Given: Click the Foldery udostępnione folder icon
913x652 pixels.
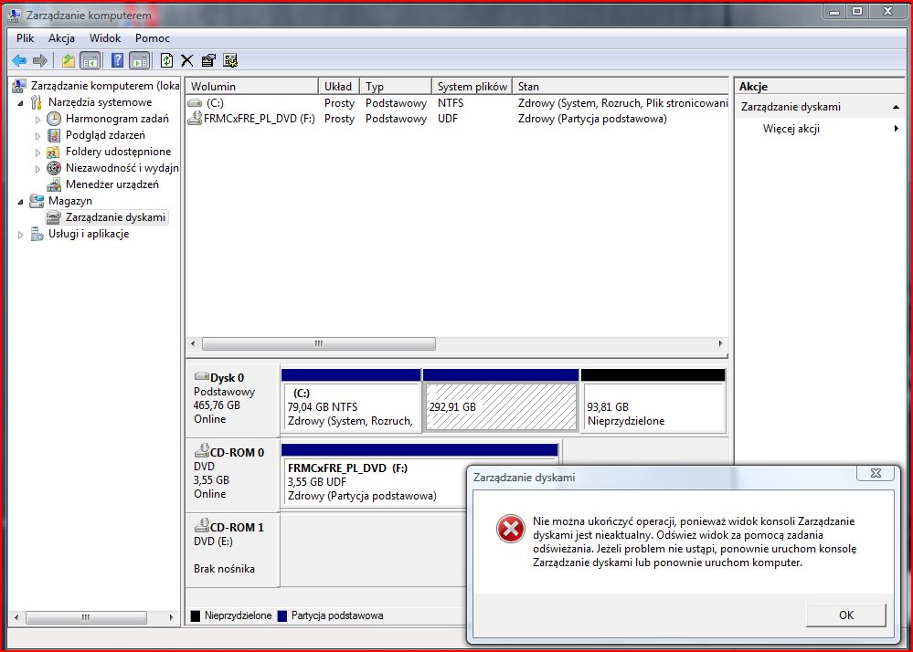Looking at the screenshot, I should pyautogui.click(x=54, y=152).
